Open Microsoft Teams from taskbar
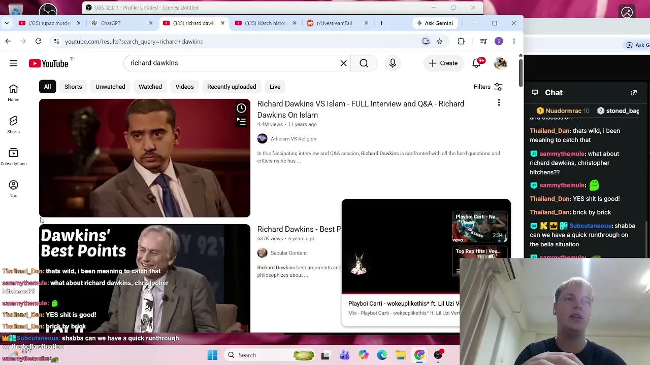This screenshot has width=650, height=365. click(345, 355)
